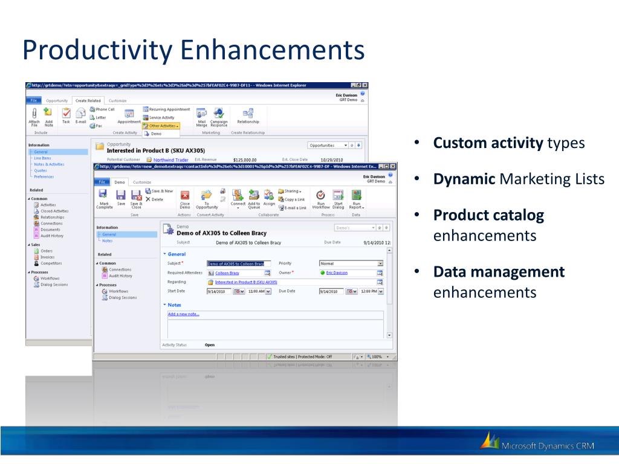Open the Eric Davison owner link
The width and height of the screenshot is (619, 464).
pos(337,272)
